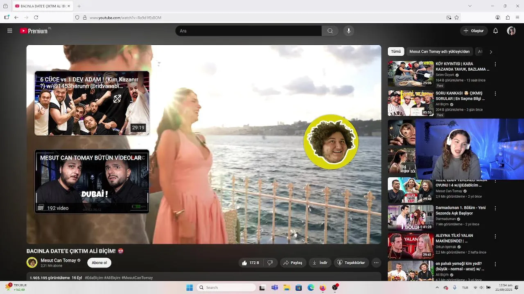Open options for KÖY KIYINTISI video
The height and width of the screenshot is (294, 524).
click(x=495, y=65)
